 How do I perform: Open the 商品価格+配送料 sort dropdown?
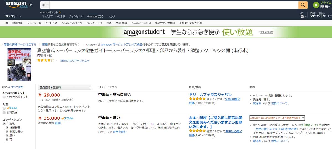pyautogui.click(x=64, y=87)
